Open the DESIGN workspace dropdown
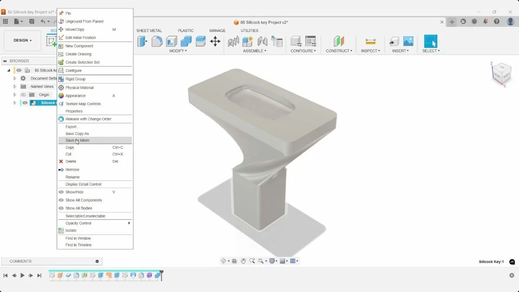The width and height of the screenshot is (519, 292). click(x=22, y=40)
